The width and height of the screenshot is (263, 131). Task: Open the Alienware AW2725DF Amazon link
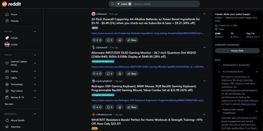coord(148,67)
